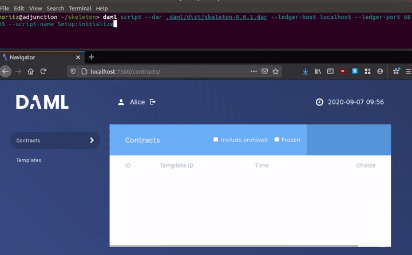Open page actions three-dots menu
The width and height of the screenshot is (412, 255).
point(253,71)
